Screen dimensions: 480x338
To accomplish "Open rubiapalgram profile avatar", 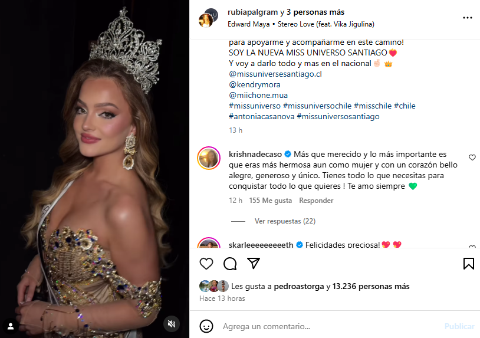I will pos(209,18).
